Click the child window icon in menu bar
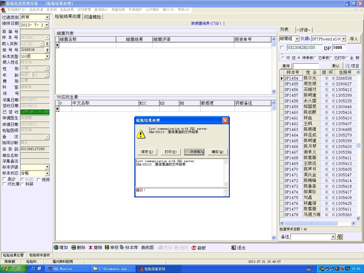 [3, 10]
